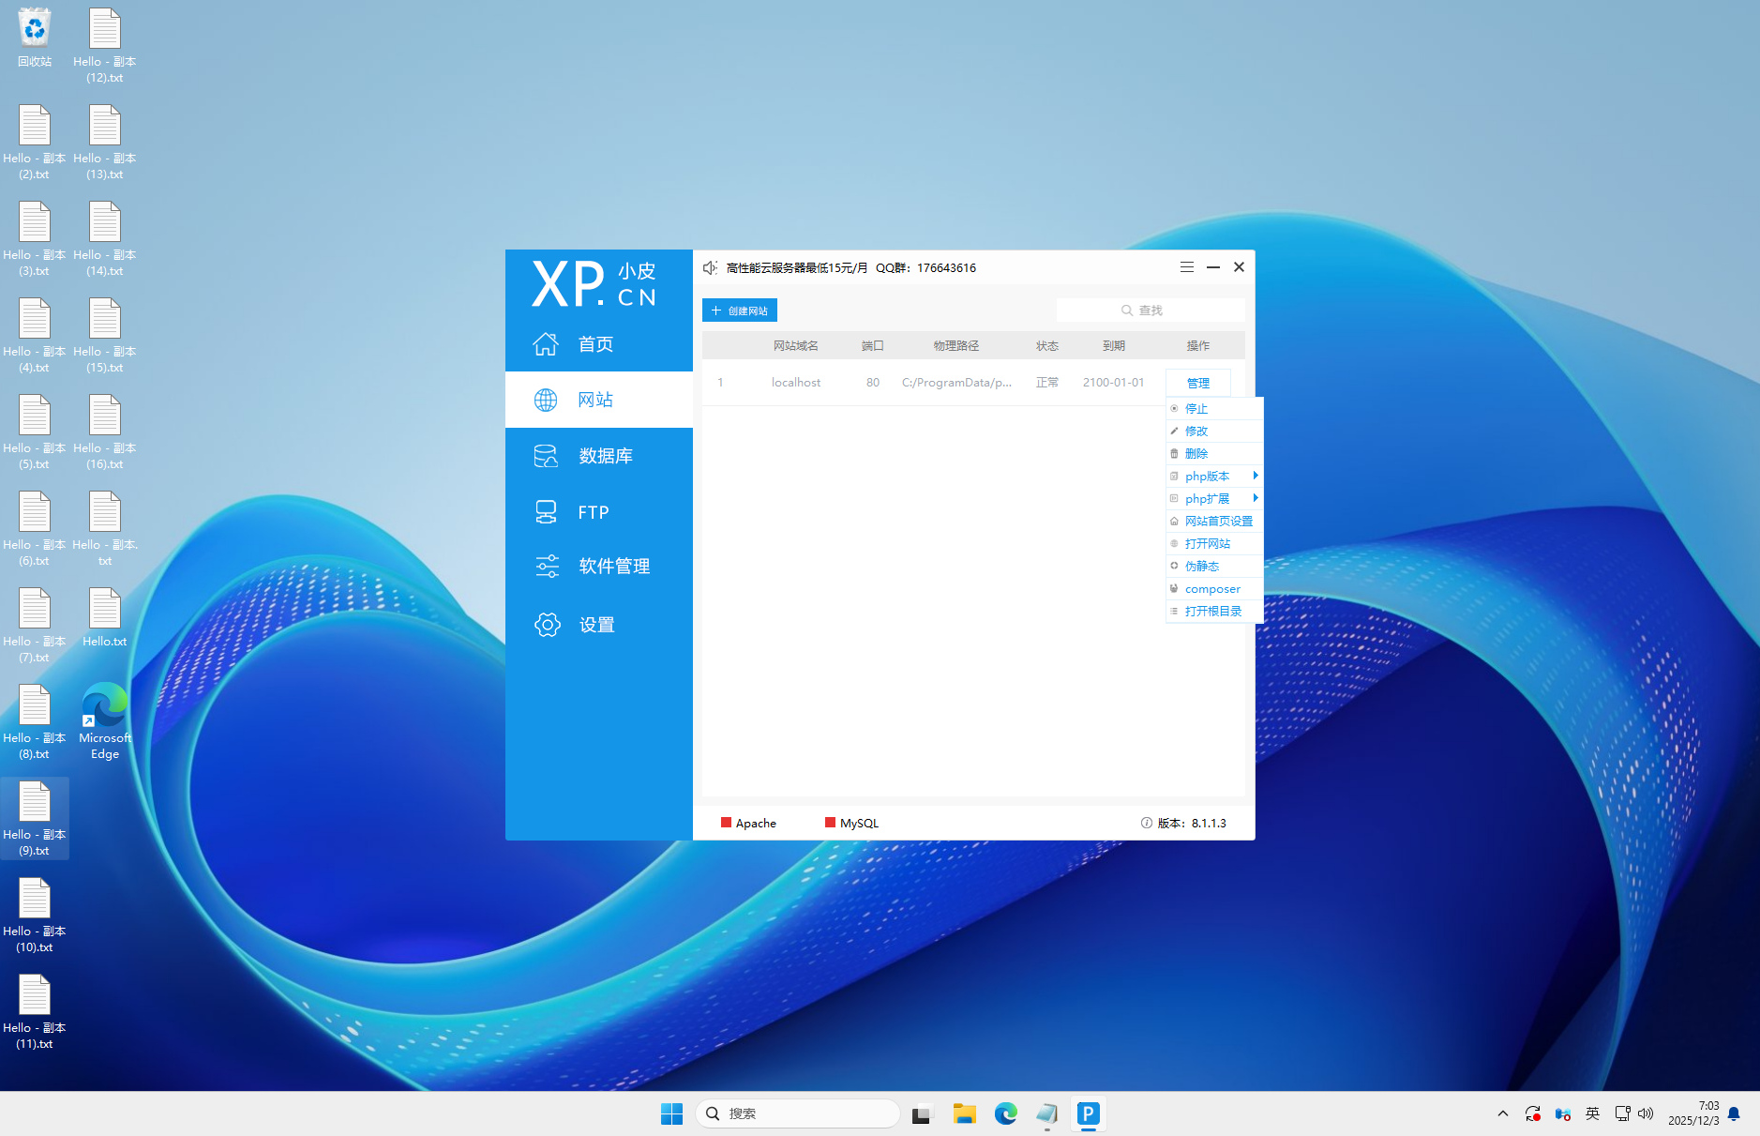Select Hello - 副本 (16).txt file
Image resolution: width=1760 pixels, height=1136 pixels.
coord(105,432)
